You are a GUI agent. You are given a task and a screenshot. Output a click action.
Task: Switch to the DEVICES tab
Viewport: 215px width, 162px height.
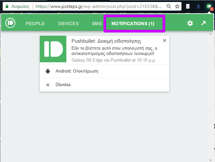point(68,24)
